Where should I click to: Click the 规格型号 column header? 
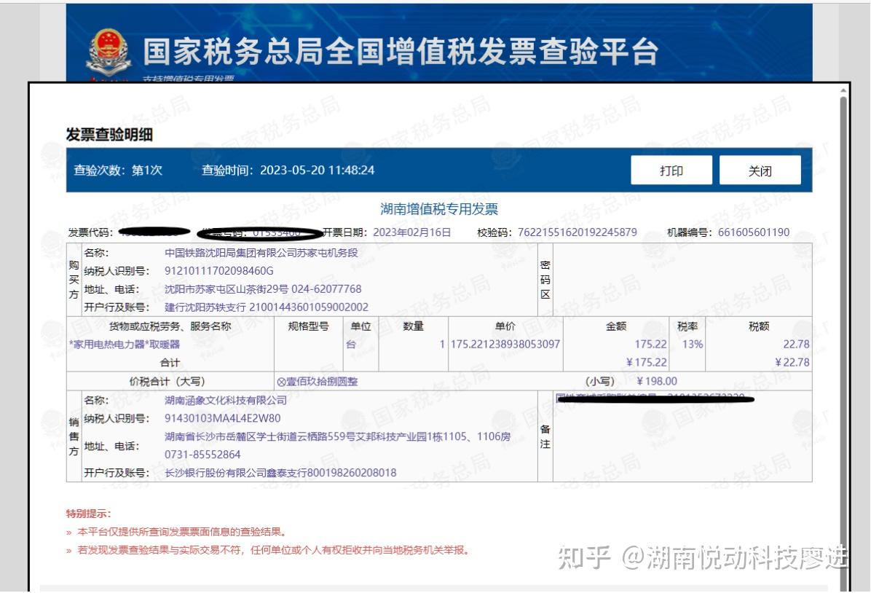[308, 326]
